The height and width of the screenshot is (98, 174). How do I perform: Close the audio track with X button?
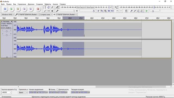click(2, 22)
